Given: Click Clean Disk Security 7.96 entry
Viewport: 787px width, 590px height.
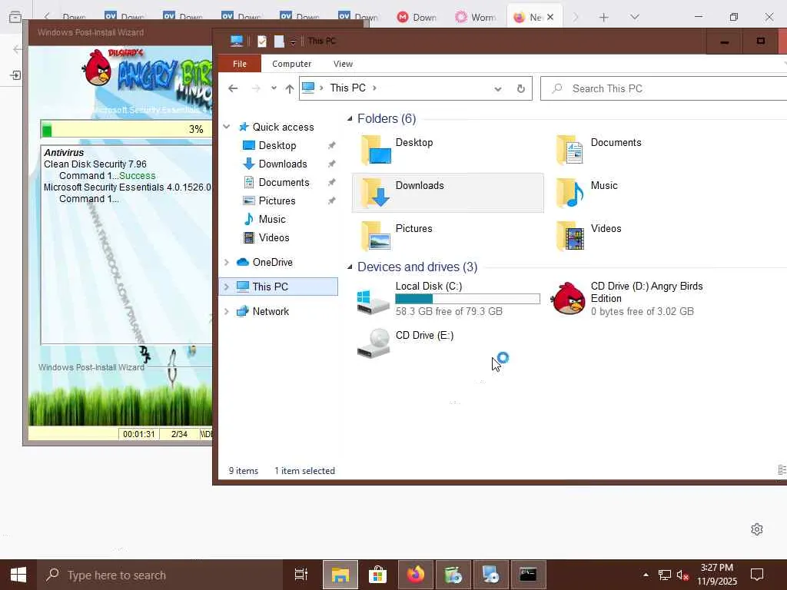Looking at the screenshot, I should (x=95, y=164).
